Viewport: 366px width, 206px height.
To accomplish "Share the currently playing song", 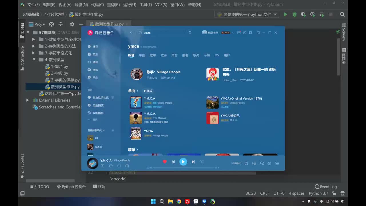I will click(x=119, y=166).
